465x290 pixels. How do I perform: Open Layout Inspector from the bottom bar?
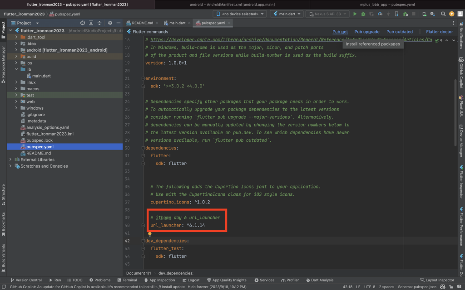click(437, 280)
